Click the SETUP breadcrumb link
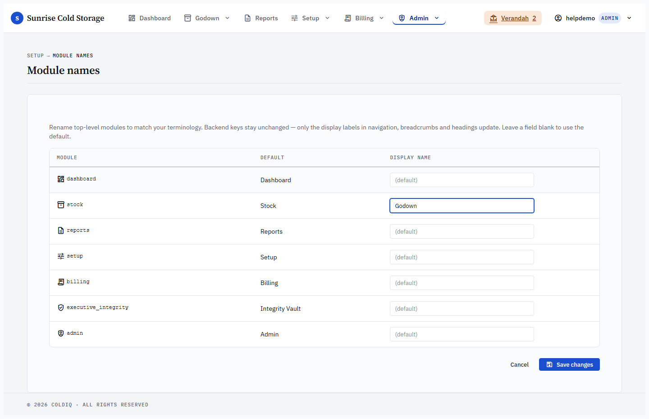Screen dimensions: 649x419 (35, 55)
